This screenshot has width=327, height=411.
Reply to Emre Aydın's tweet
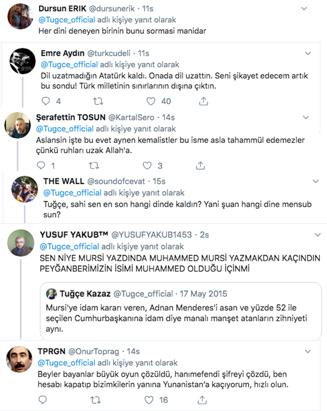coord(46,101)
